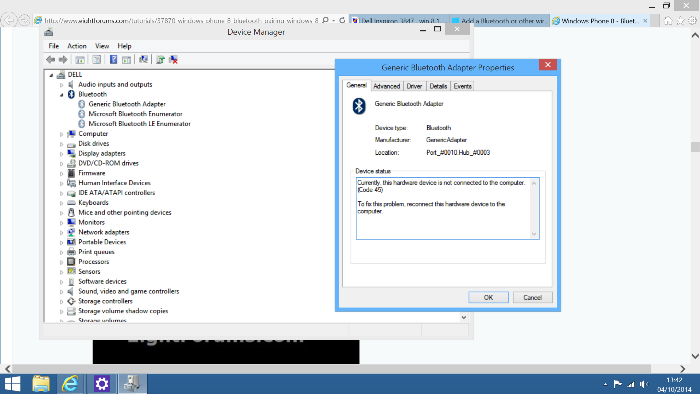The height and width of the screenshot is (394, 700).
Task: Collapse the Bluetooth category
Action: click(61, 95)
